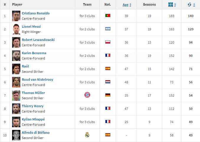Click 'for 3 clubs' in Lewandowski's row
200x142 pixels.
[x=87, y=43]
